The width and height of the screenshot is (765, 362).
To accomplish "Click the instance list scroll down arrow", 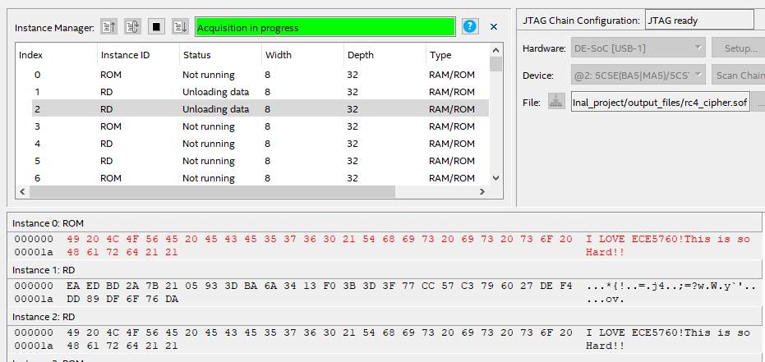I will (495, 178).
